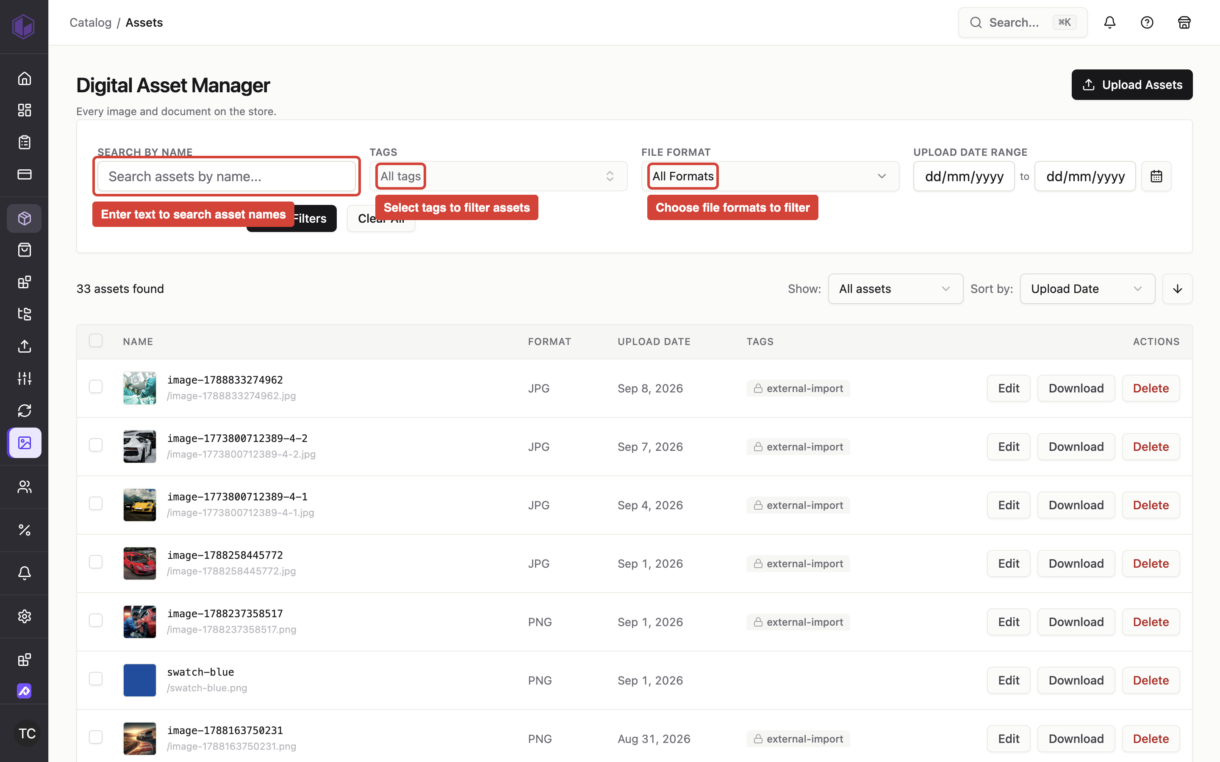This screenshot has height=762, width=1220.
Task: Open the sync arrows icon in sidebar
Action: (x=24, y=410)
